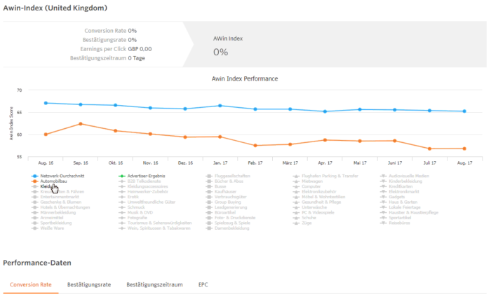Click the 'GBP 0.00' earnings value
Screen dimensions: 491x297
coord(140,49)
